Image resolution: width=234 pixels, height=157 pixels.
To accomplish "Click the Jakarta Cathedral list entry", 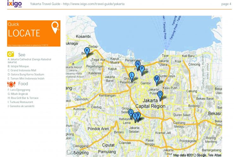I will (29, 61).
